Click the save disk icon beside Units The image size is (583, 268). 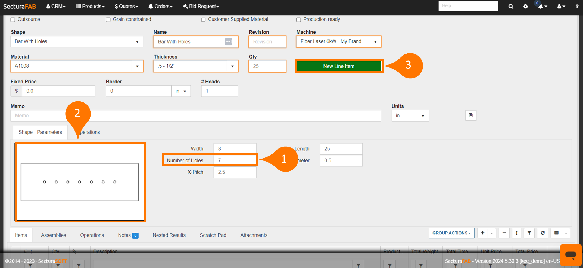pyautogui.click(x=471, y=115)
